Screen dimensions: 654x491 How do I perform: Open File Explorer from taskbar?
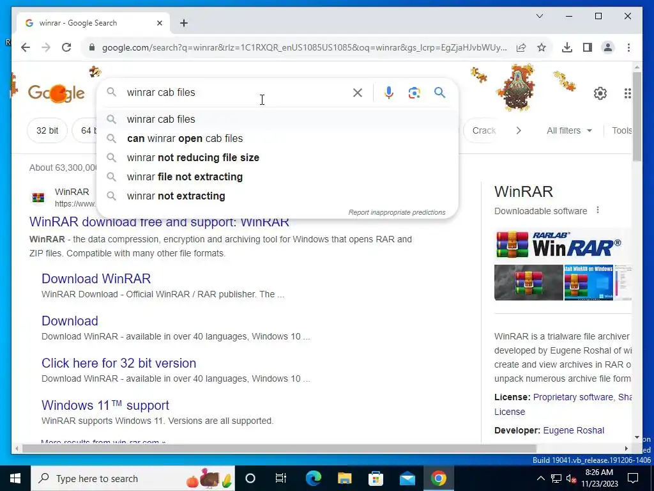[344, 478]
